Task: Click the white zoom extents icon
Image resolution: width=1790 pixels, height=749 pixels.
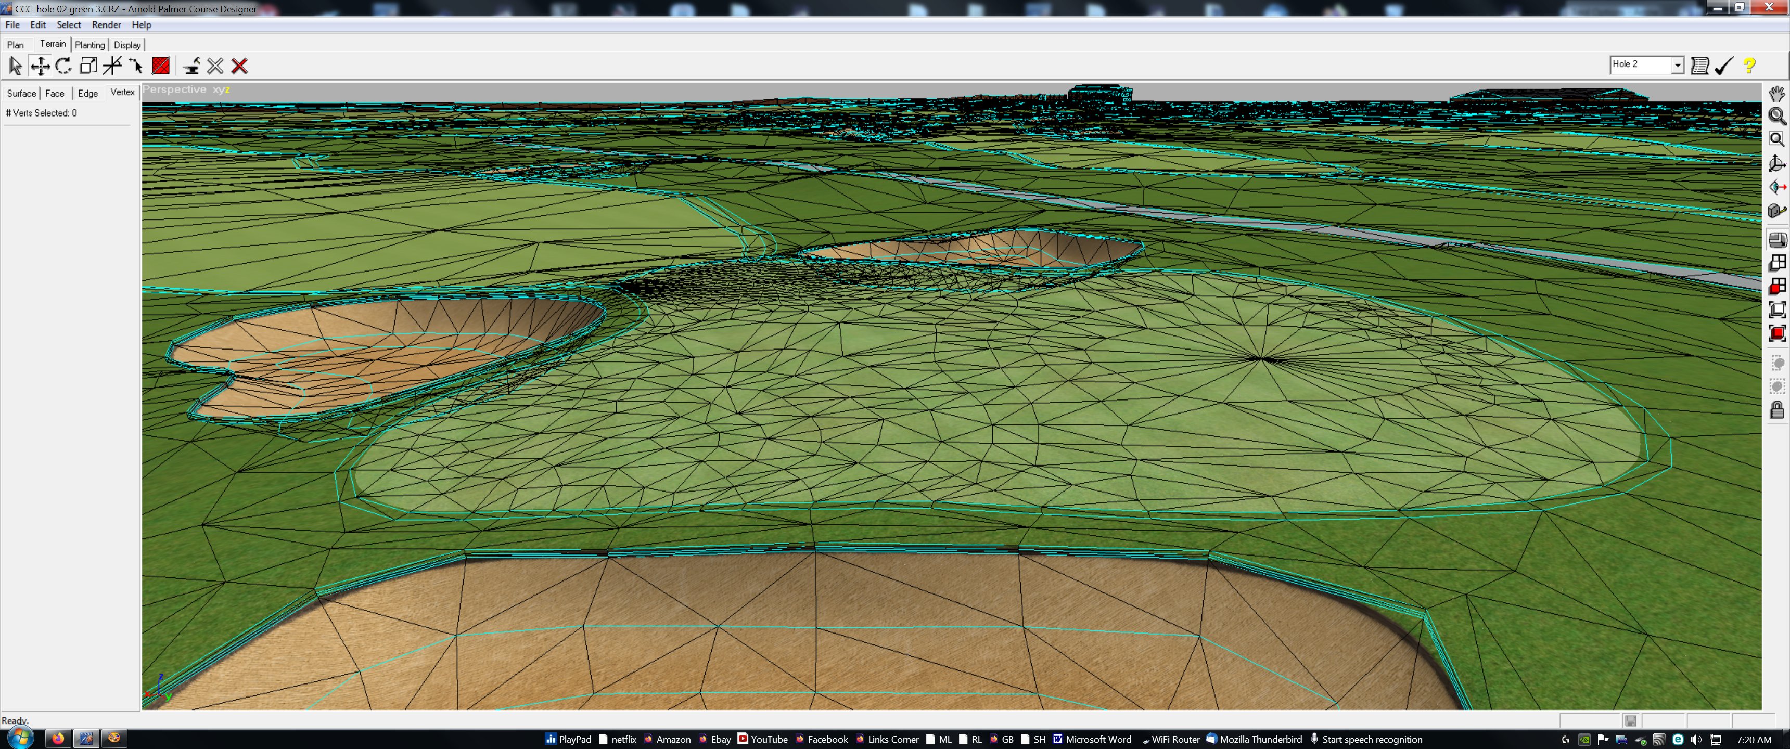Action: [x=1778, y=310]
